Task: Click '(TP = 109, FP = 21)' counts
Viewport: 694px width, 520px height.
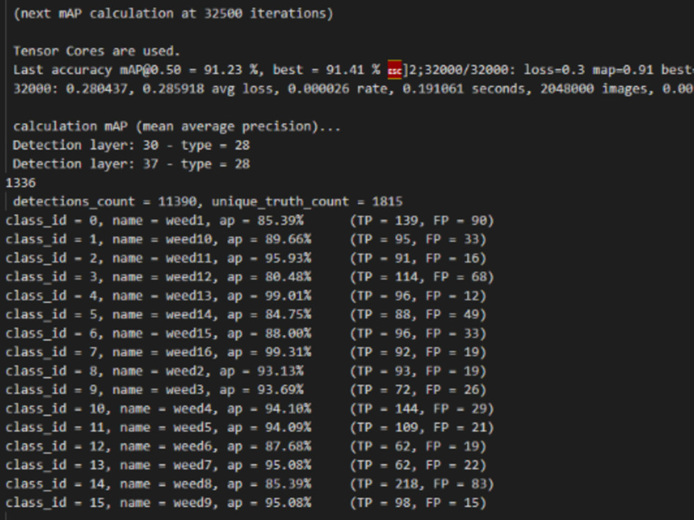Action: 422,427
